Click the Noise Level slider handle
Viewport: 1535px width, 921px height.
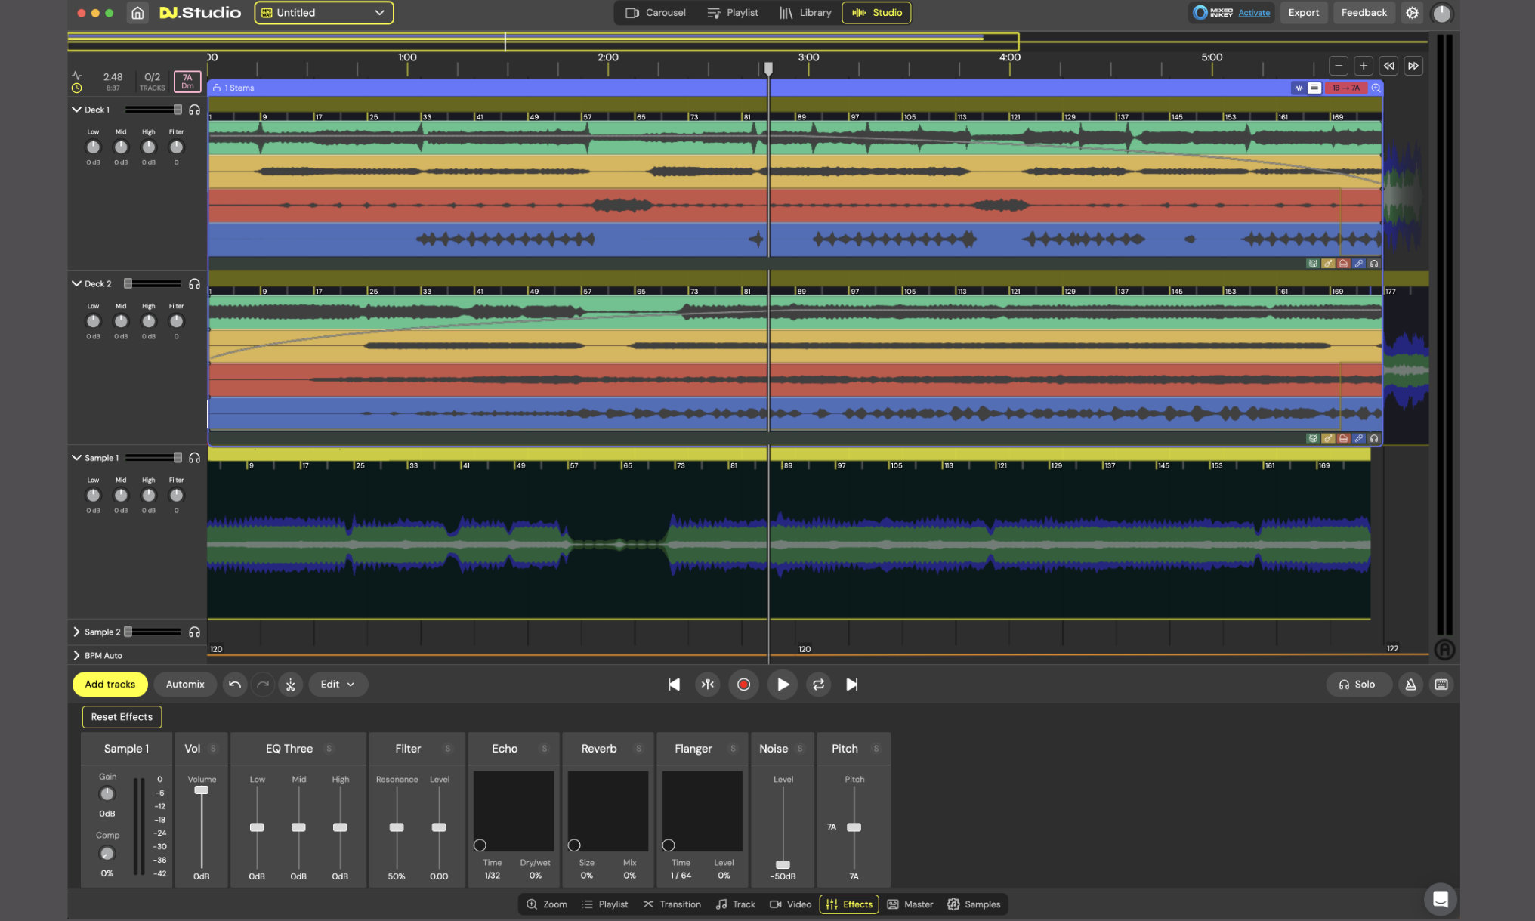pos(783,864)
